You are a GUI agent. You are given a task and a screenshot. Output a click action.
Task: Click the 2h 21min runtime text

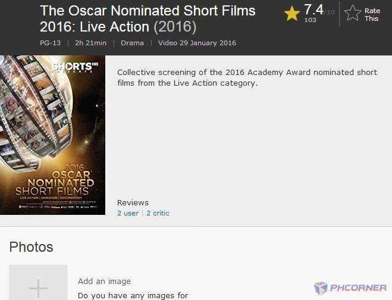[91, 43]
